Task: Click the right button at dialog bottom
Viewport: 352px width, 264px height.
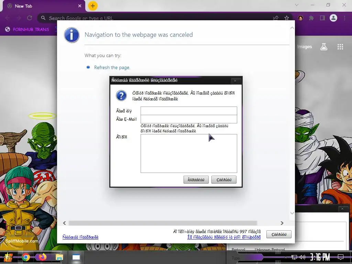Action: pos(224,179)
